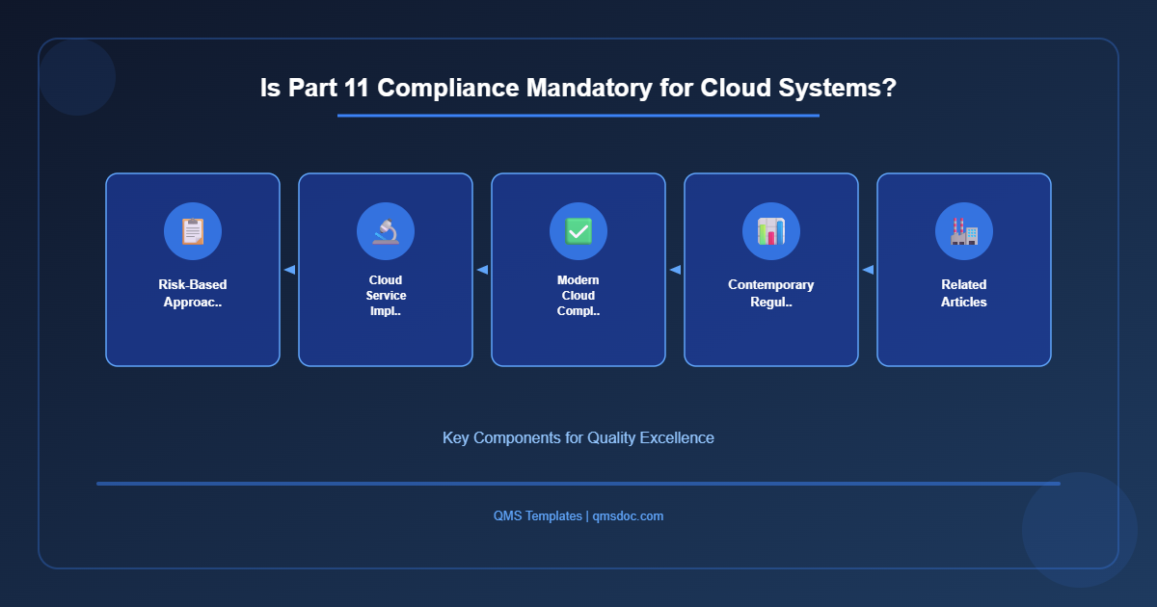
Task: Click the circular blue badge behind the clipboard icon
Action: [x=192, y=230]
